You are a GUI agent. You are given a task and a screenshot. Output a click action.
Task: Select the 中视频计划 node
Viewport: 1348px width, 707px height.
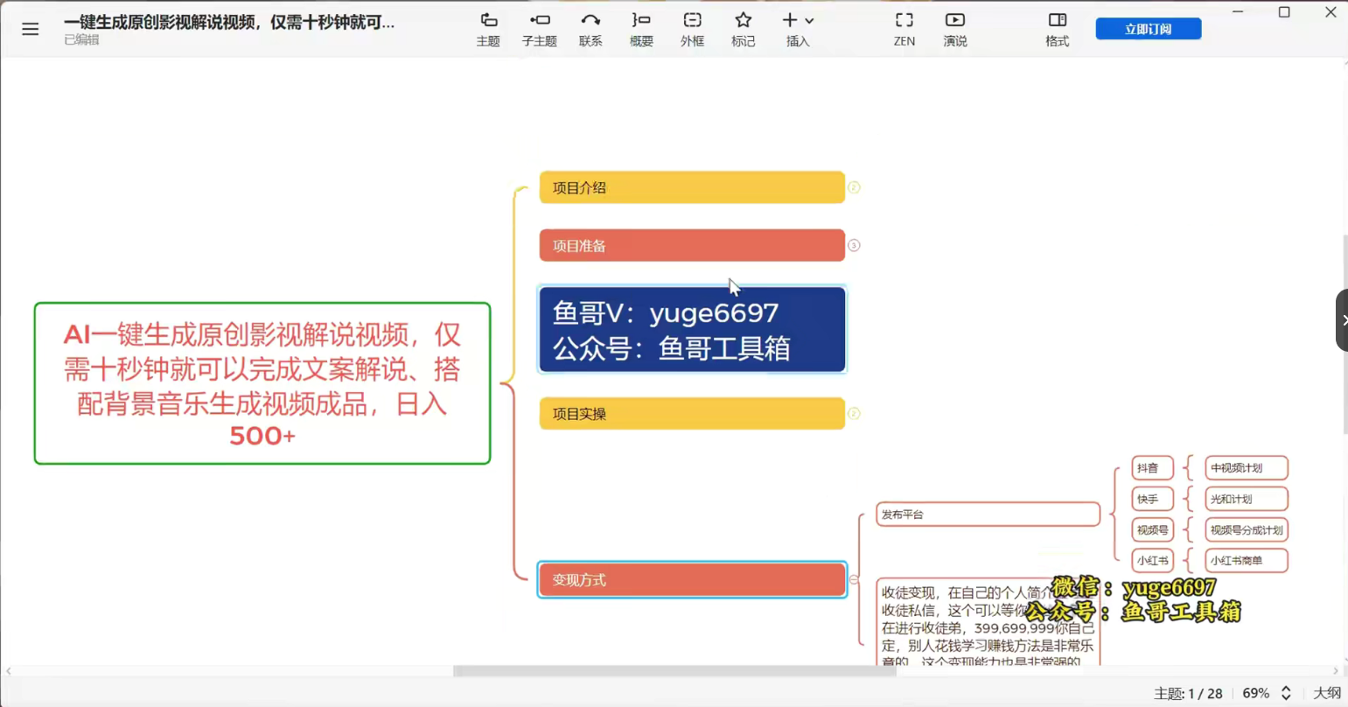point(1246,468)
